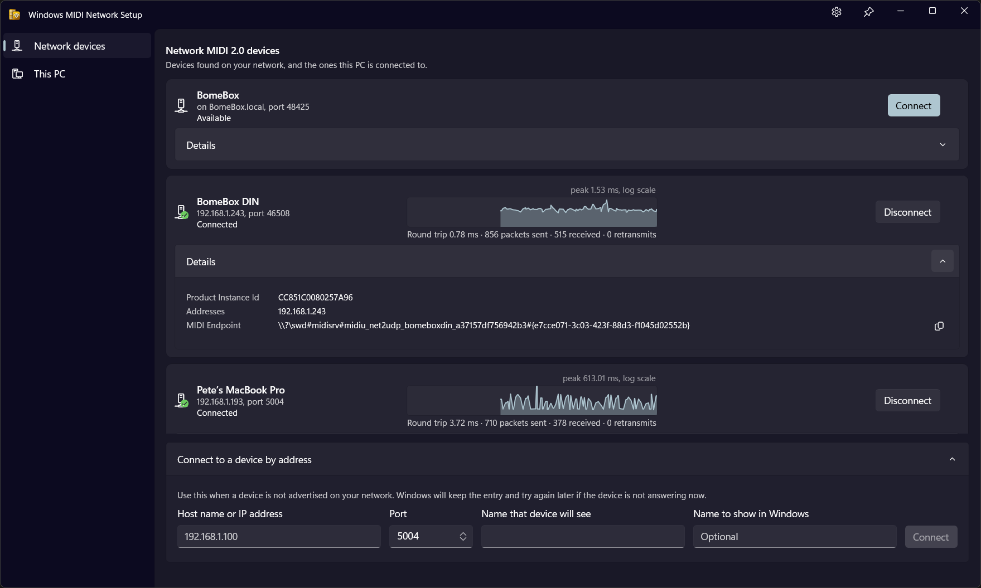The width and height of the screenshot is (981, 588).
Task: Disconnect the BomeBox DIN device
Action: [x=907, y=212]
